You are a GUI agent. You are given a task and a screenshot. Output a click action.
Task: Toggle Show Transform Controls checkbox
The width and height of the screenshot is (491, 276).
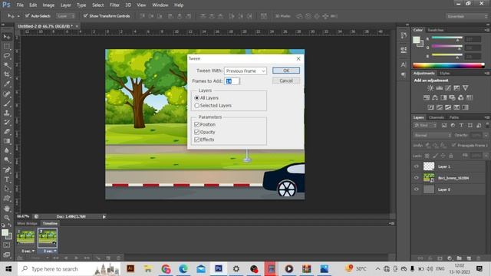(85, 15)
